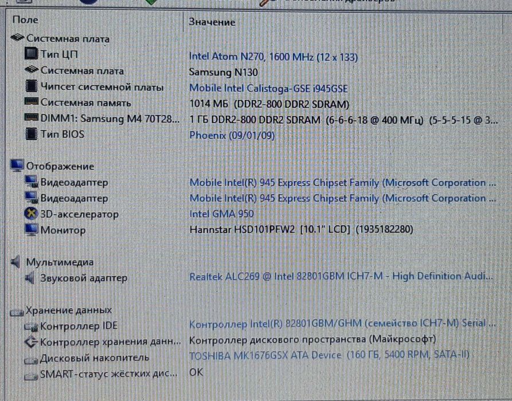Click the CPU type icon
Screen dimensions: 512x401
(x=32, y=53)
